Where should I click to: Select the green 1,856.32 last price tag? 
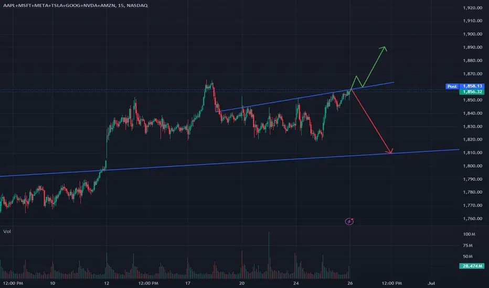[472, 92]
